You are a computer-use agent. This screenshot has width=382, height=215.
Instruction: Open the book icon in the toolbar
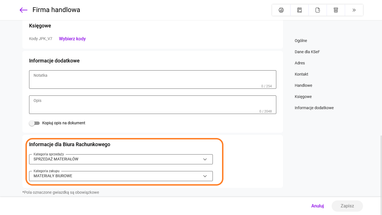(299, 10)
